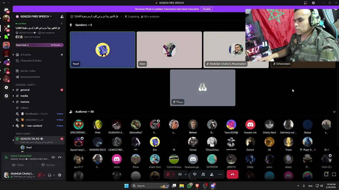Pop out the stage window
This screenshot has width=339, height=190.
(x=326, y=174)
